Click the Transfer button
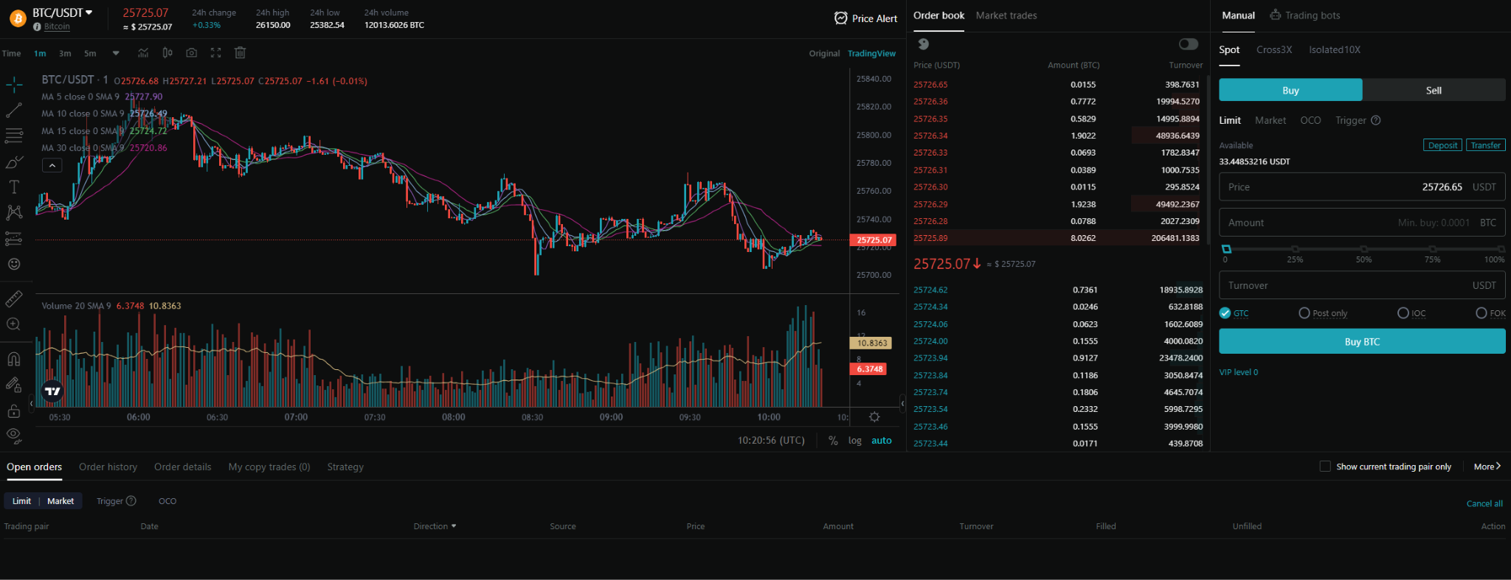 coord(1486,145)
